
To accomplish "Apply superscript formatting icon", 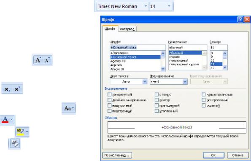I will 17,89.
